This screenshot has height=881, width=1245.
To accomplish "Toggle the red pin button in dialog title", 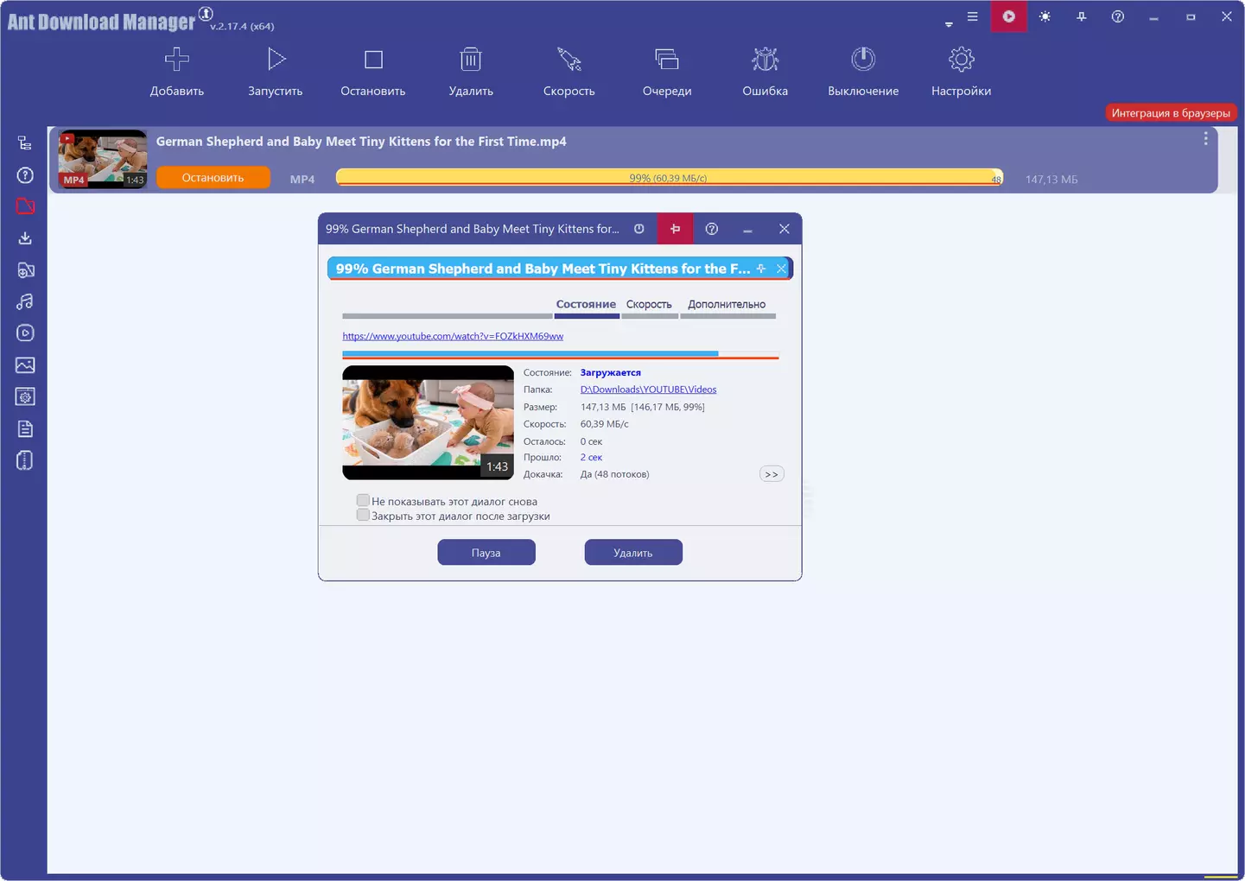I will pos(675,229).
